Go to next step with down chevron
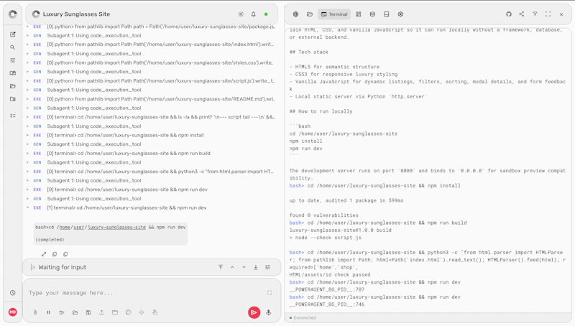Image resolution: width=575 pixels, height=326 pixels. click(244, 267)
